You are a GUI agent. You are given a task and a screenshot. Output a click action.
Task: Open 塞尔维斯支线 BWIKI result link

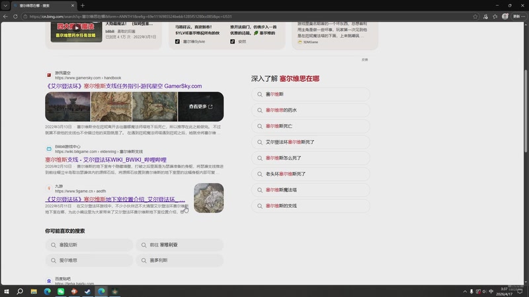[106, 160]
